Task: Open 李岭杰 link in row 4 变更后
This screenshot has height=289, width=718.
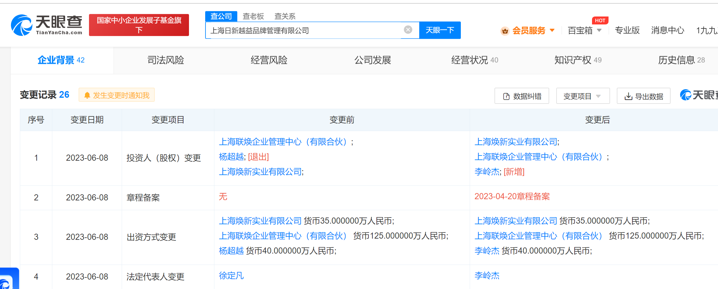Action: click(487, 276)
